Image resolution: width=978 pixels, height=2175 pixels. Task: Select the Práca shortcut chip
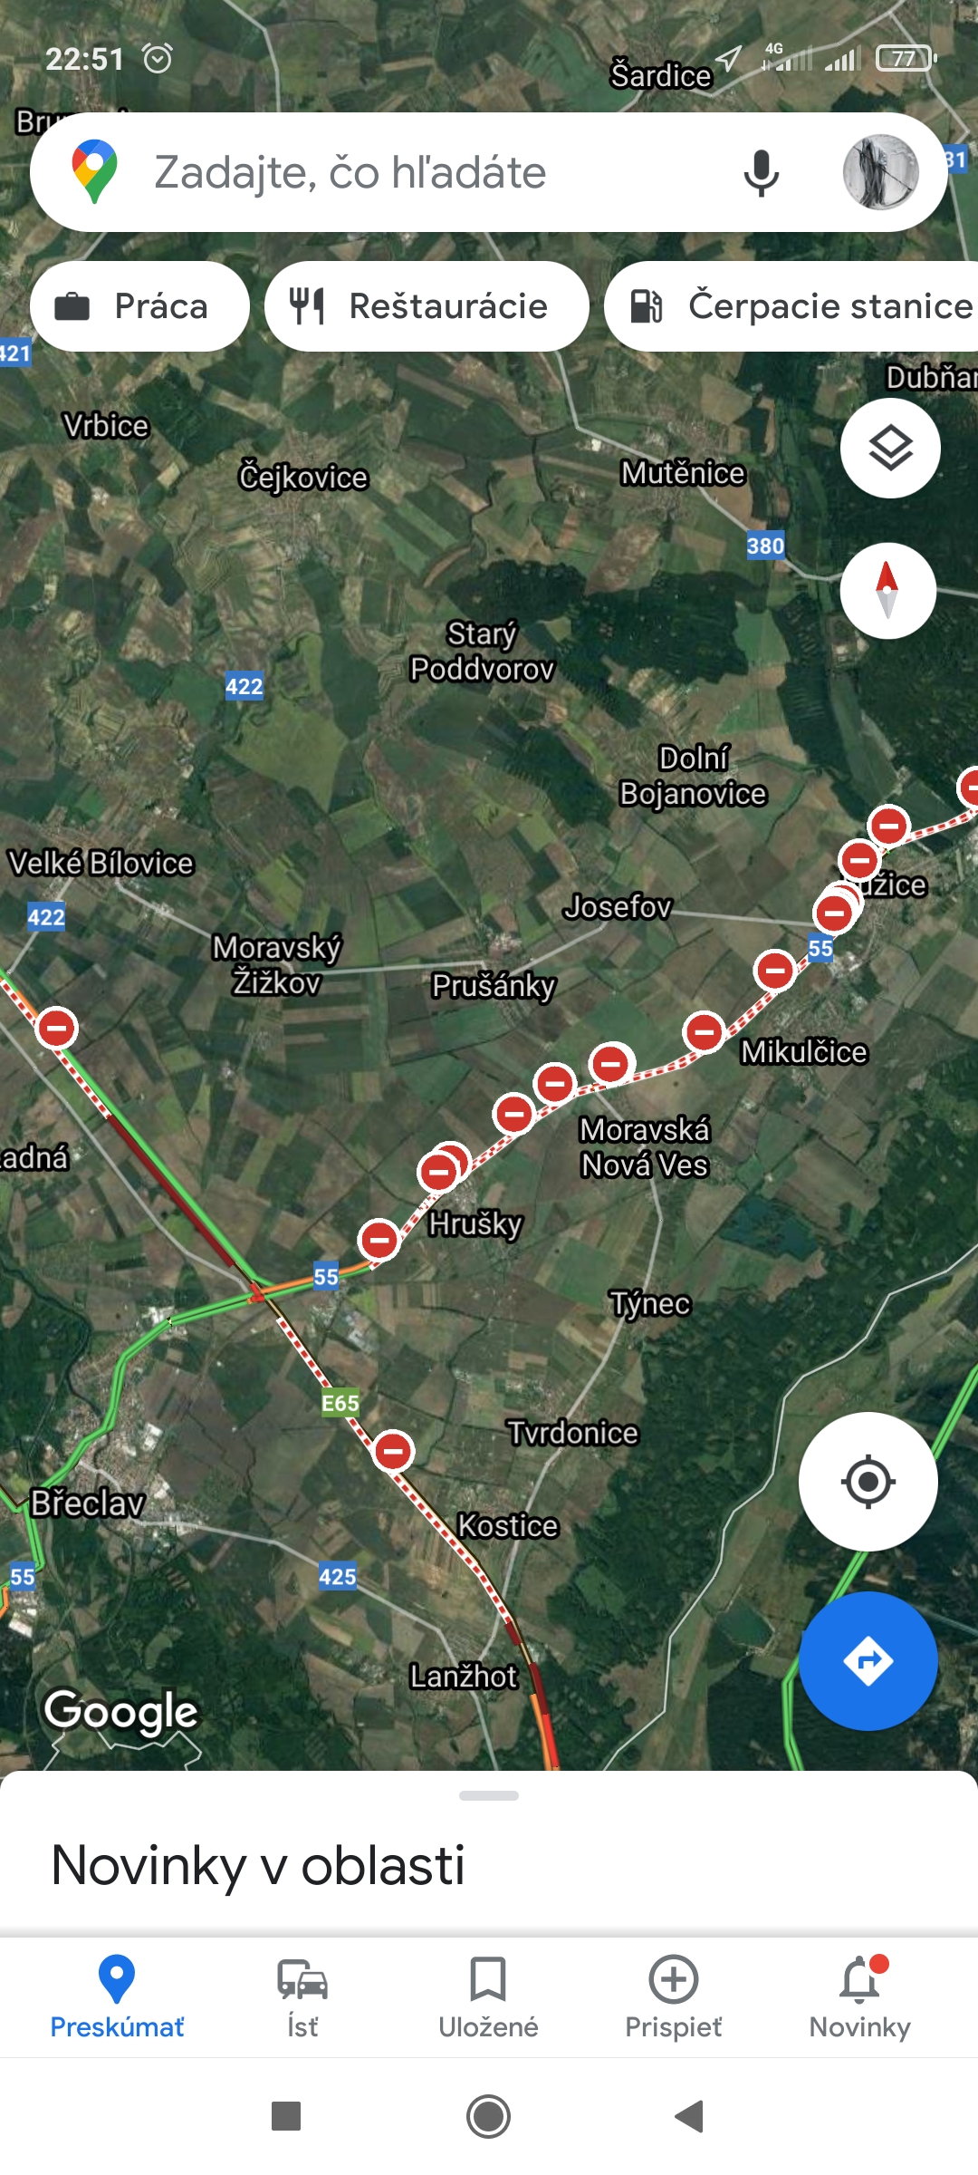click(x=139, y=306)
